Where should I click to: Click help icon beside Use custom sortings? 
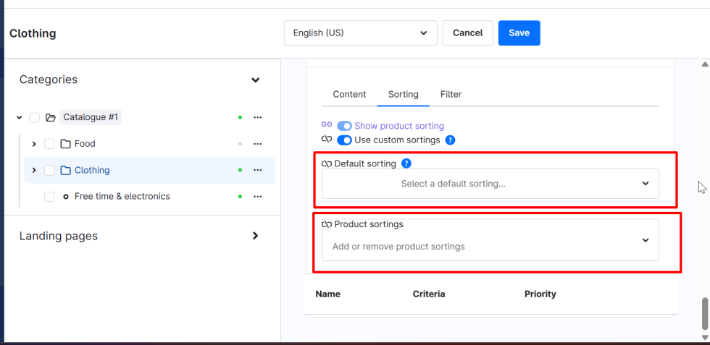(450, 140)
